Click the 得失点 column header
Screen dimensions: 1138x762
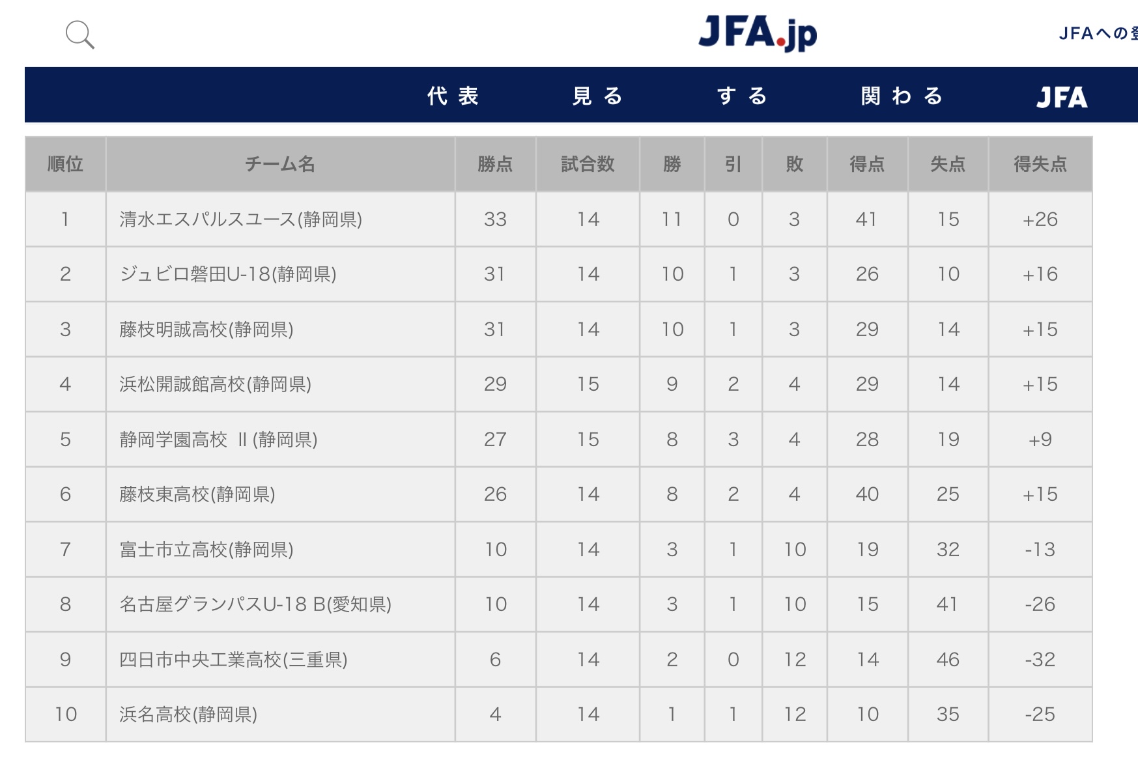tap(1040, 164)
